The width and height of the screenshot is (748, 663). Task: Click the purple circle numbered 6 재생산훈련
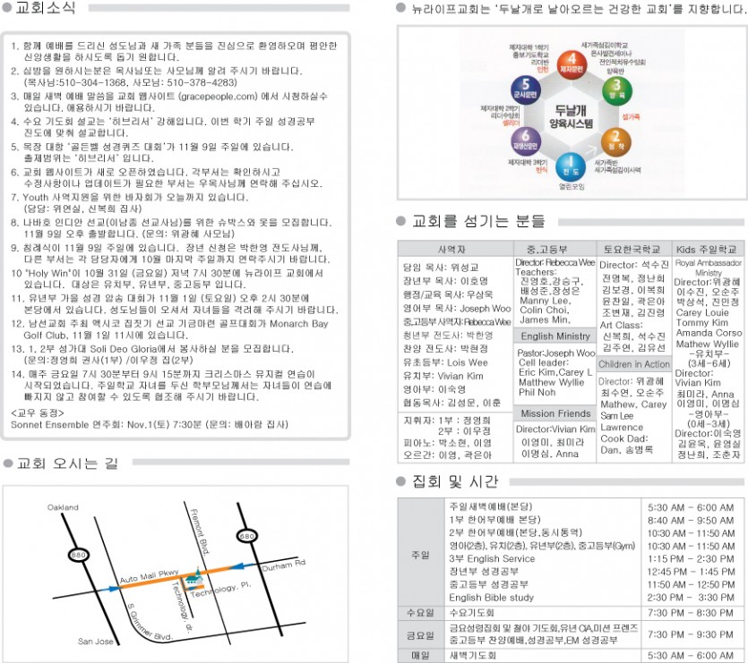pos(525,141)
